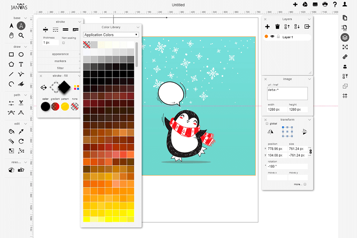Click the Color Library scrollbar
This screenshot has width=357, height=238.
[136, 55]
